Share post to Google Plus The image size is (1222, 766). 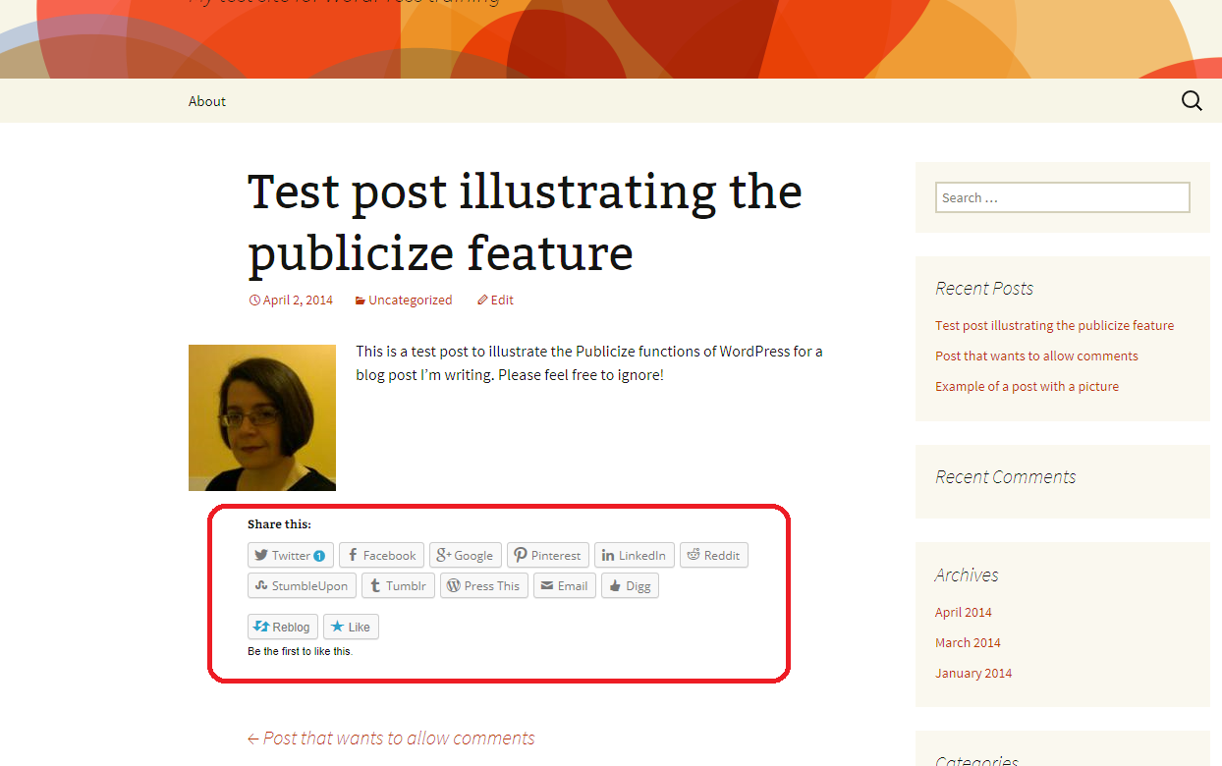click(x=465, y=555)
